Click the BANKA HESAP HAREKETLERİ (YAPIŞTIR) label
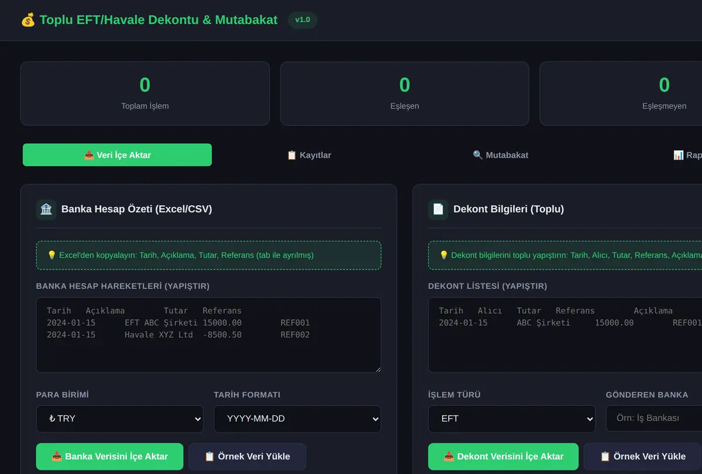The width and height of the screenshot is (702, 474). pos(123,286)
